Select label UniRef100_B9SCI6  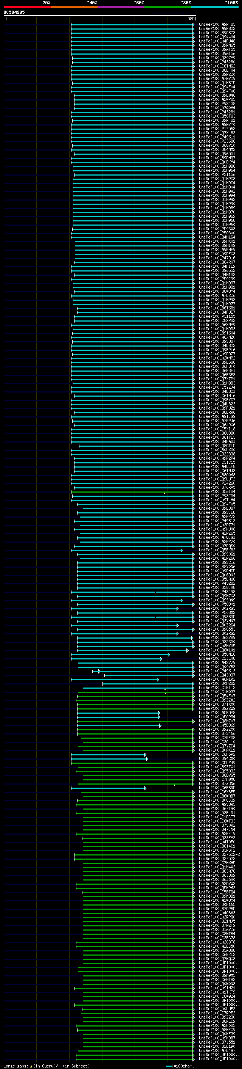tap(217, 563)
